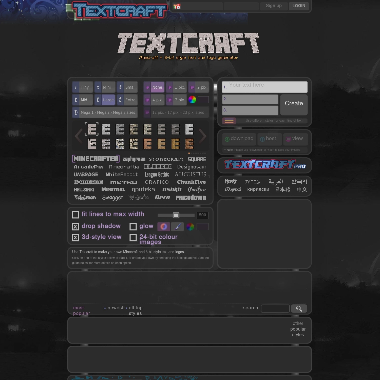Image resolution: width=380 pixels, height=380 pixels.
Task: Select the round glow style icon
Action: point(164,226)
